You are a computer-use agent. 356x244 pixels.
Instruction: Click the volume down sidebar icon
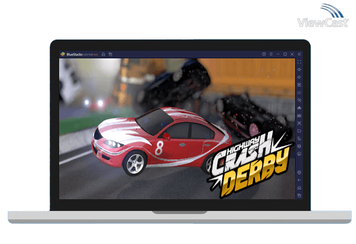click(x=299, y=77)
